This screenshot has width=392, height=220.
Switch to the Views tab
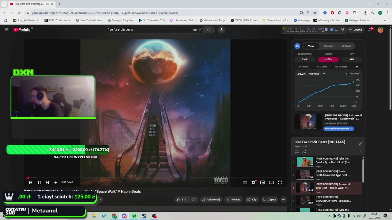(311, 46)
